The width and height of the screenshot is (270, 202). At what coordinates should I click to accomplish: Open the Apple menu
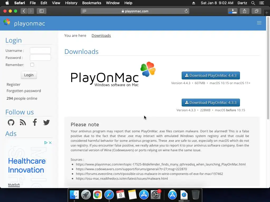coord(7,3)
